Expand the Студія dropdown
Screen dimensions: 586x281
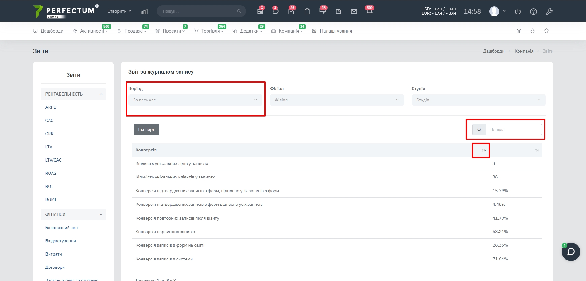[x=478, y=100]
